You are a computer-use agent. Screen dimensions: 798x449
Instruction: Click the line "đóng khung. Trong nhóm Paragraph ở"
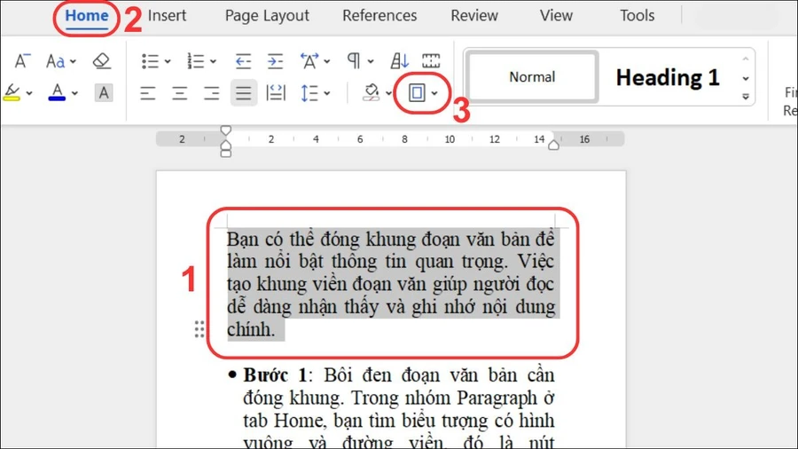[x=398, y=398]
